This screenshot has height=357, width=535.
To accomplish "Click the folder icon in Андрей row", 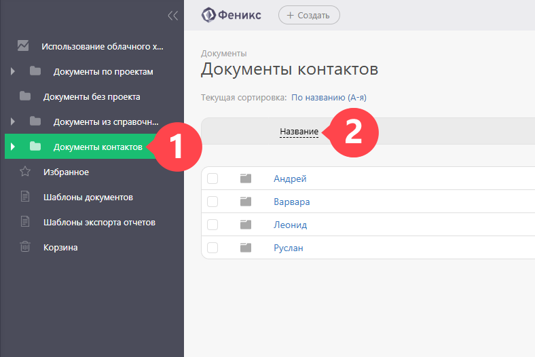I will [246, 178].
